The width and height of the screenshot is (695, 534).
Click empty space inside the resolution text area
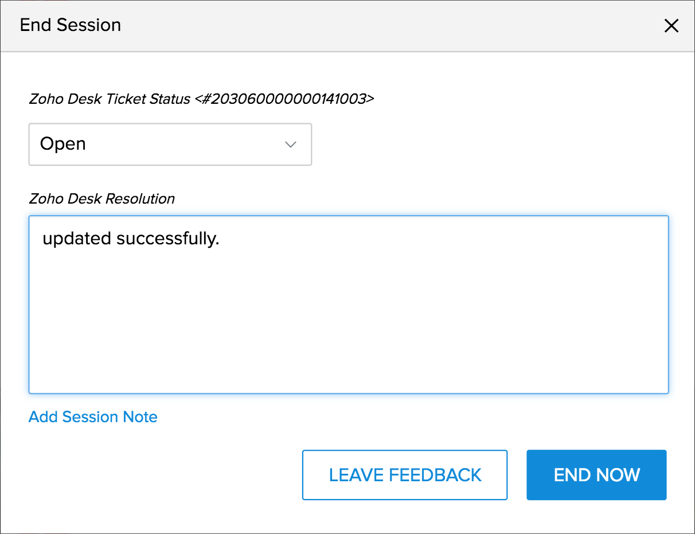(x=349, y=327)
